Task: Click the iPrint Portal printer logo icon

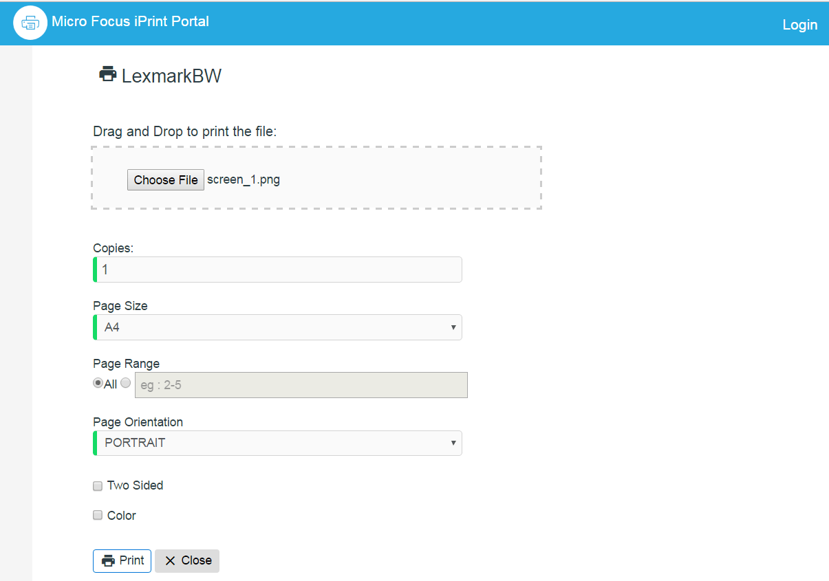Action: (x=30, y=23)
